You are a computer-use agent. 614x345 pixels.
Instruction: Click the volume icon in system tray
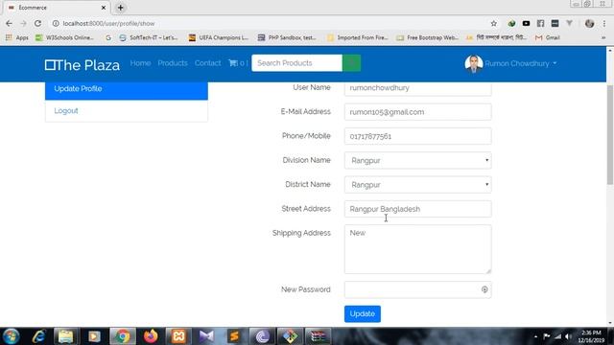pos(568,336)
